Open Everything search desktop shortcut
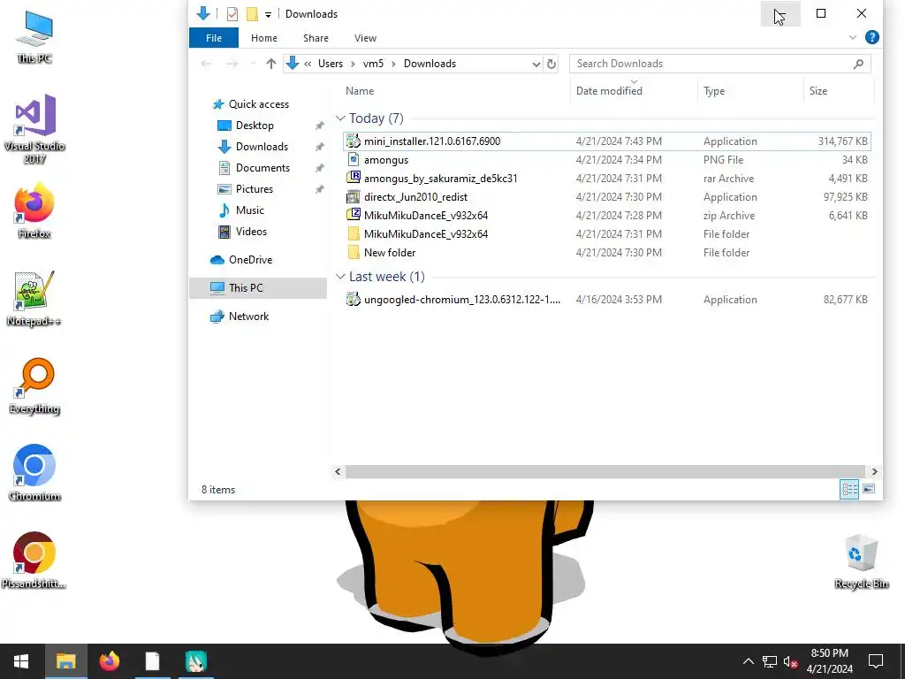 34,386
